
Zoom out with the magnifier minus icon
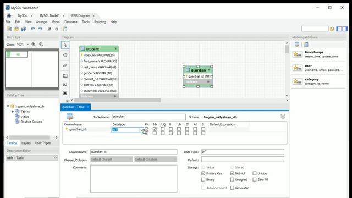tap(41, 45)
